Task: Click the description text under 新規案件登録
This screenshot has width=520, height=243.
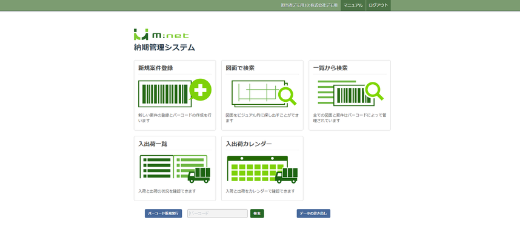Action: [175, 118]
